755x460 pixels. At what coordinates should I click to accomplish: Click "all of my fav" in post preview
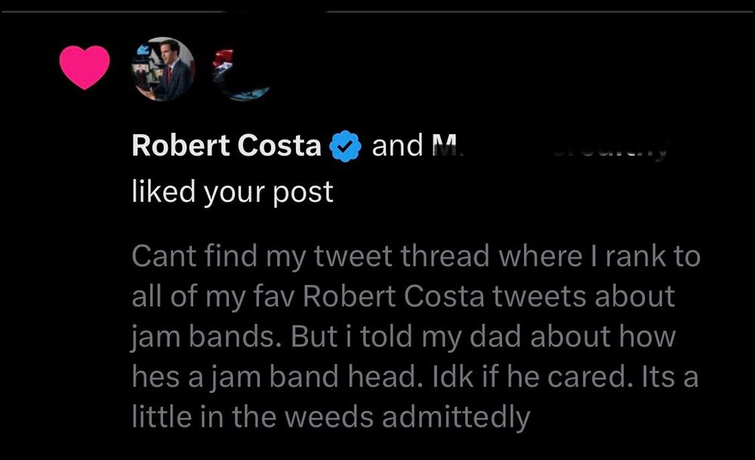pos(212,296)
